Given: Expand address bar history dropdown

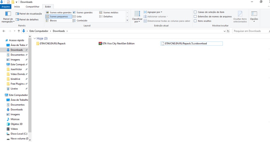Looking at the screenshot, I should point(224,31).
